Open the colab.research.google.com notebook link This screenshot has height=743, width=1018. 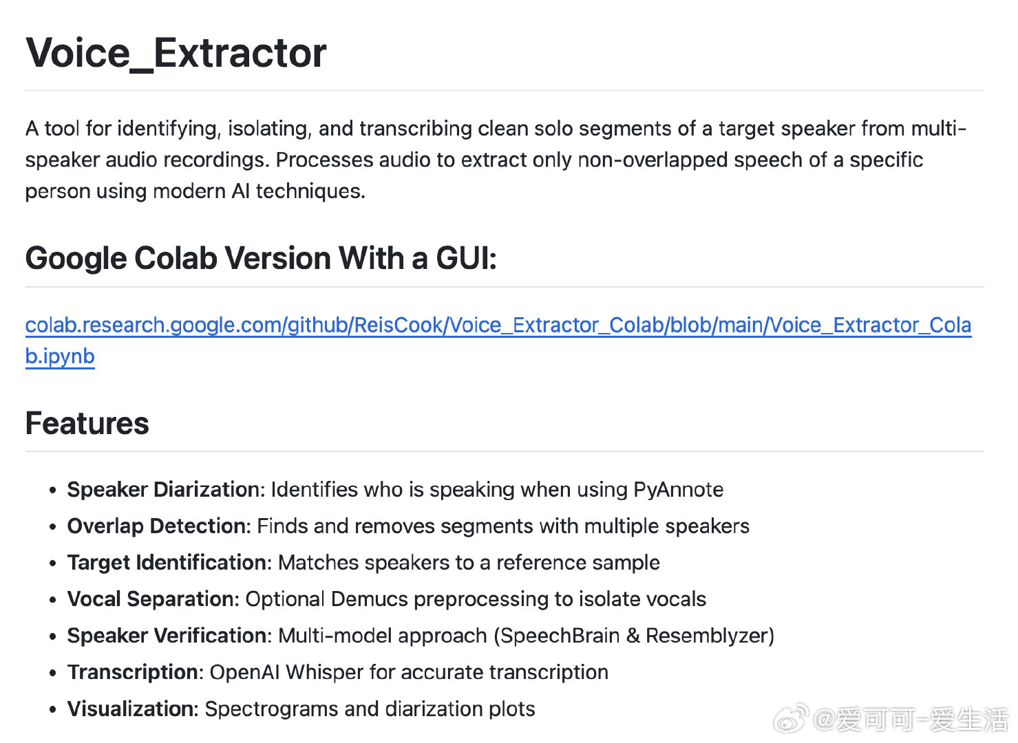coord(498,325)
